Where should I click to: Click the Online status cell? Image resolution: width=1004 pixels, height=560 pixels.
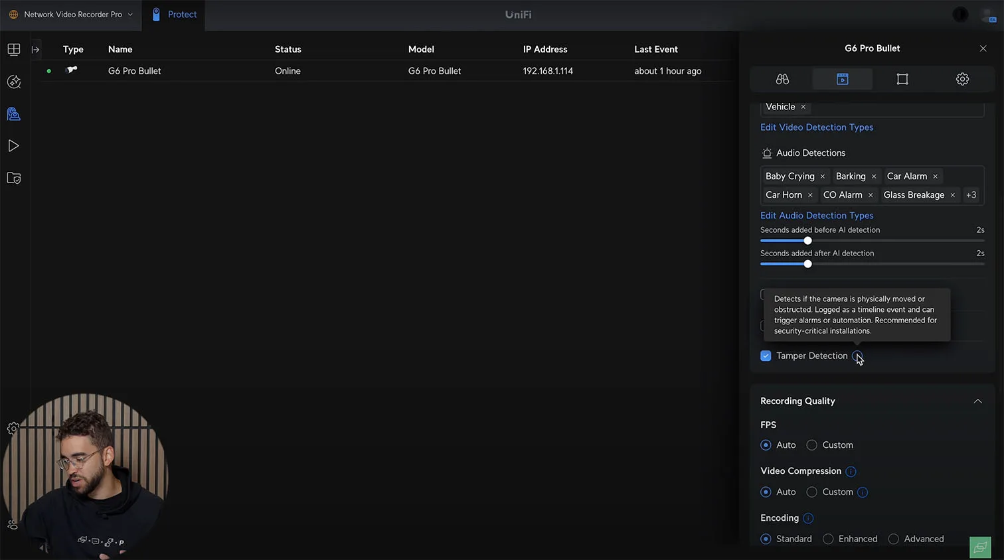point(288,71)
